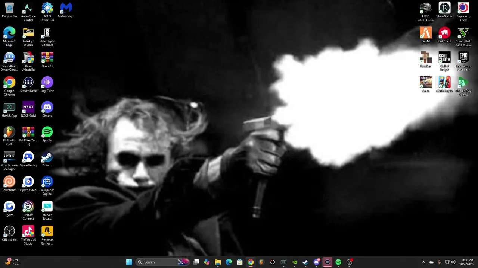478x268 pixels.
Task: Select the tiktok yt sounds folder
Action: click(x=28, y=37)
